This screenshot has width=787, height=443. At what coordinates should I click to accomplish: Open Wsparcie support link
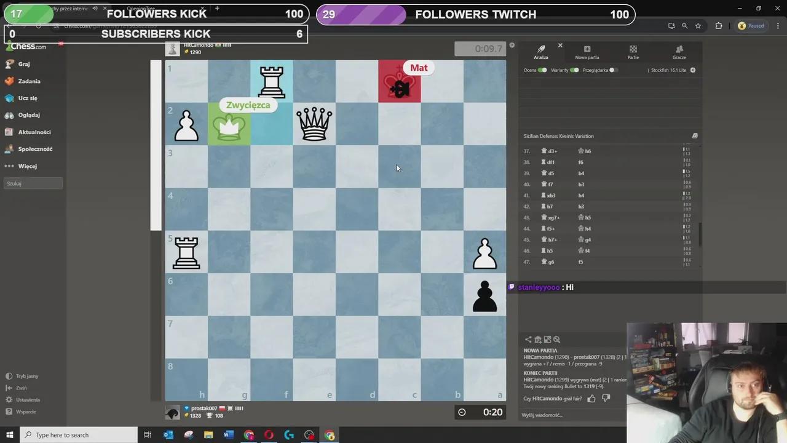pyautogui.click(x=22, y=412)
